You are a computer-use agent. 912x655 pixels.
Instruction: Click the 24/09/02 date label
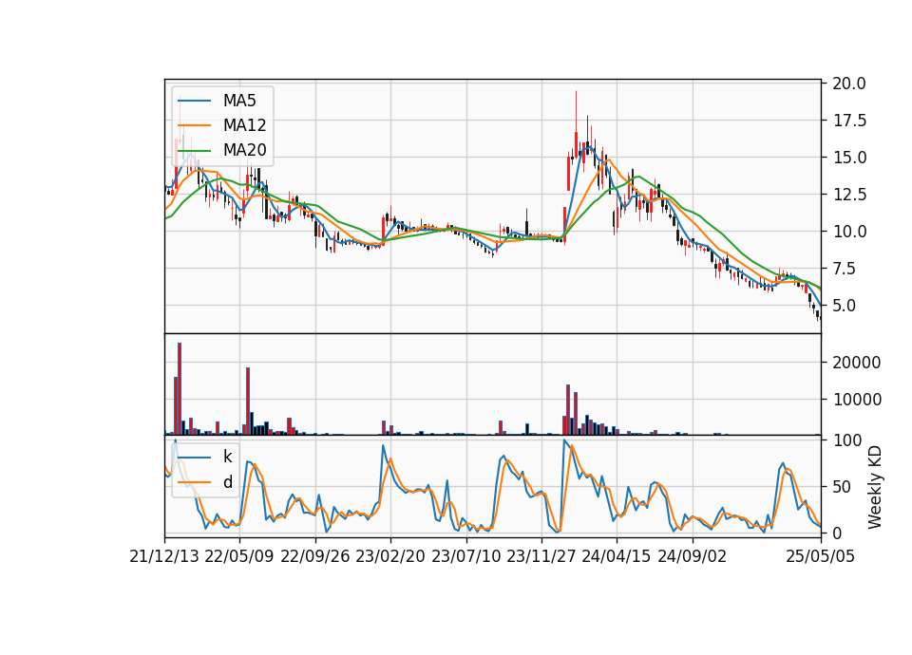click(693, 556)
